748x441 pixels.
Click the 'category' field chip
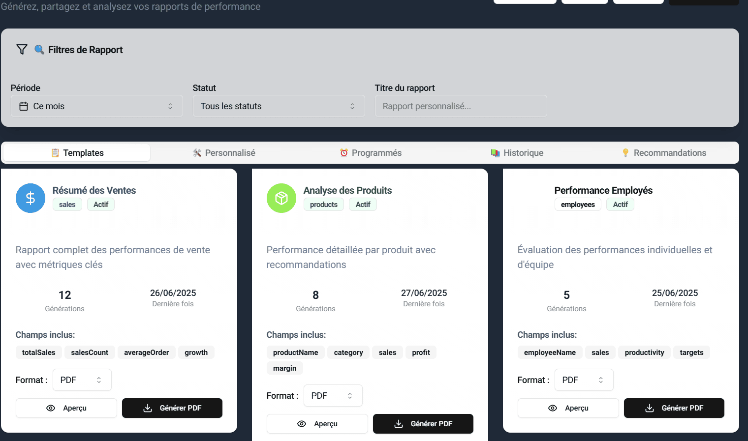click(x=348, y=353)
